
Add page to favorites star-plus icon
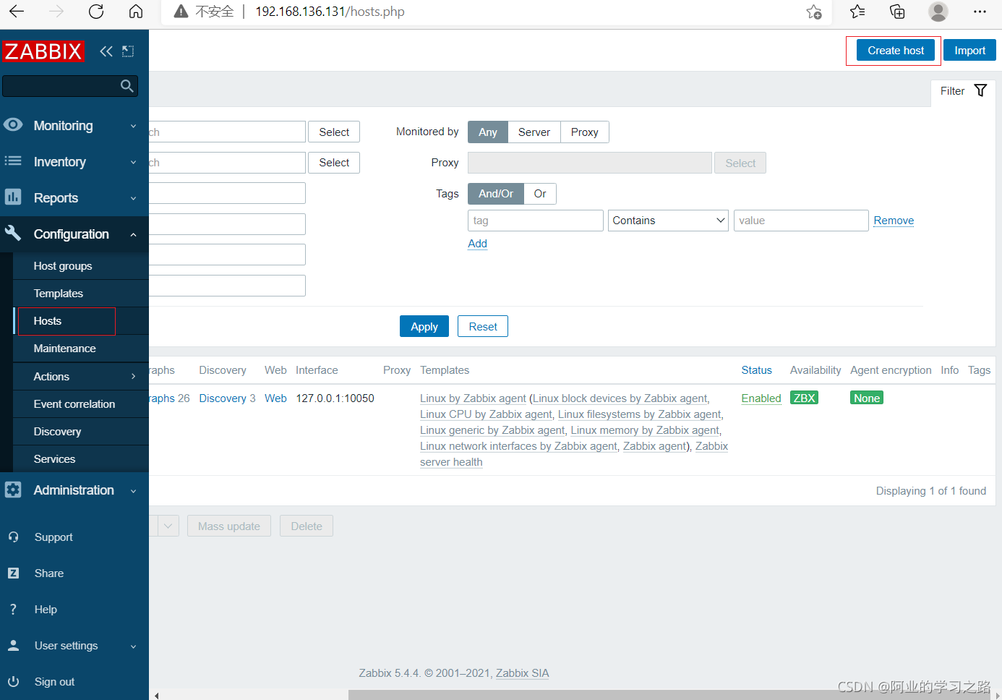click(x=814, y=12)
